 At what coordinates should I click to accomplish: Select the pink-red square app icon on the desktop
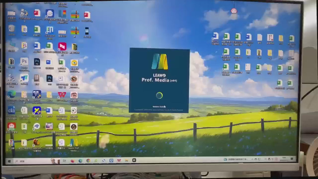click(62, 46)
